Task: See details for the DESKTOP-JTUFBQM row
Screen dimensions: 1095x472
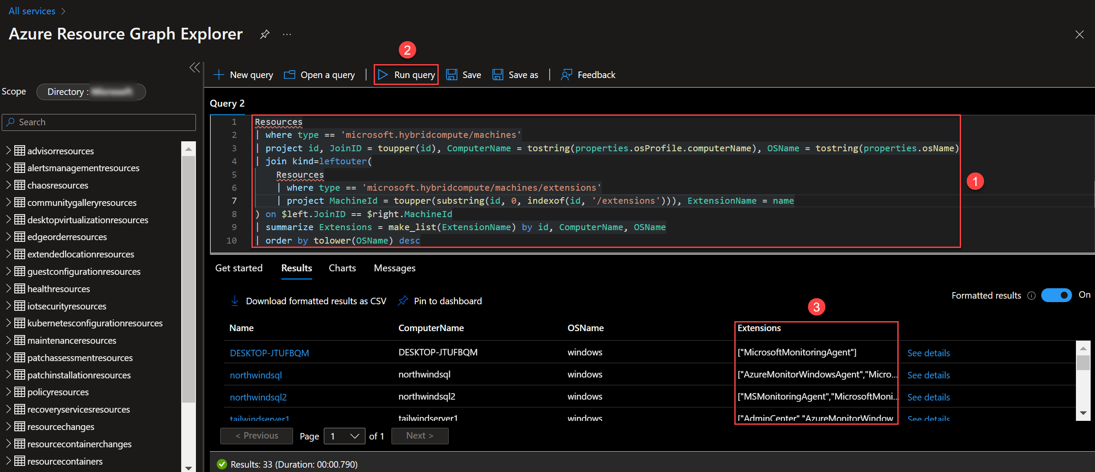Action: click(929, 353)
